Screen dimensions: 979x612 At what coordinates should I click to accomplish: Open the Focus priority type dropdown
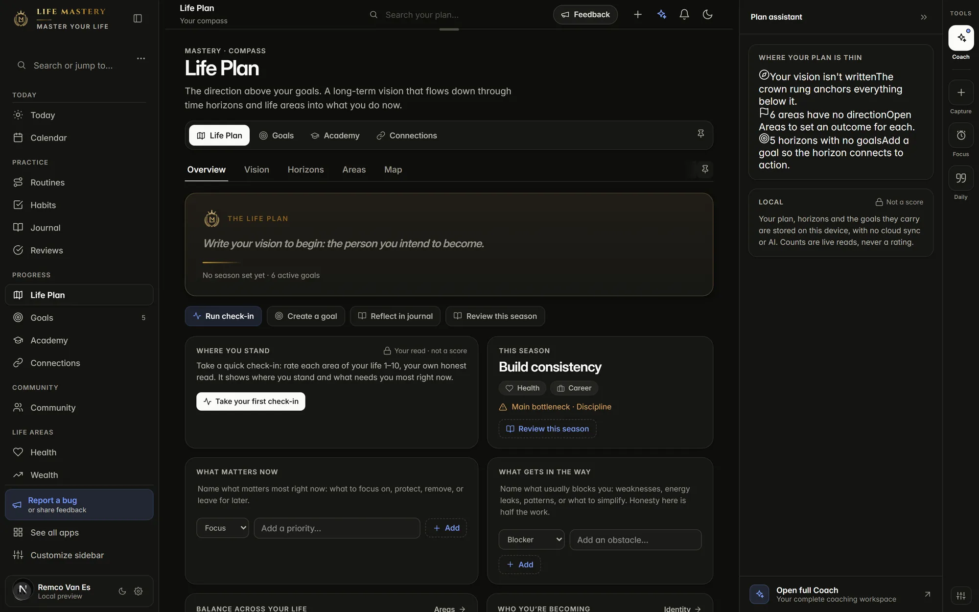[x=223, y=528]
